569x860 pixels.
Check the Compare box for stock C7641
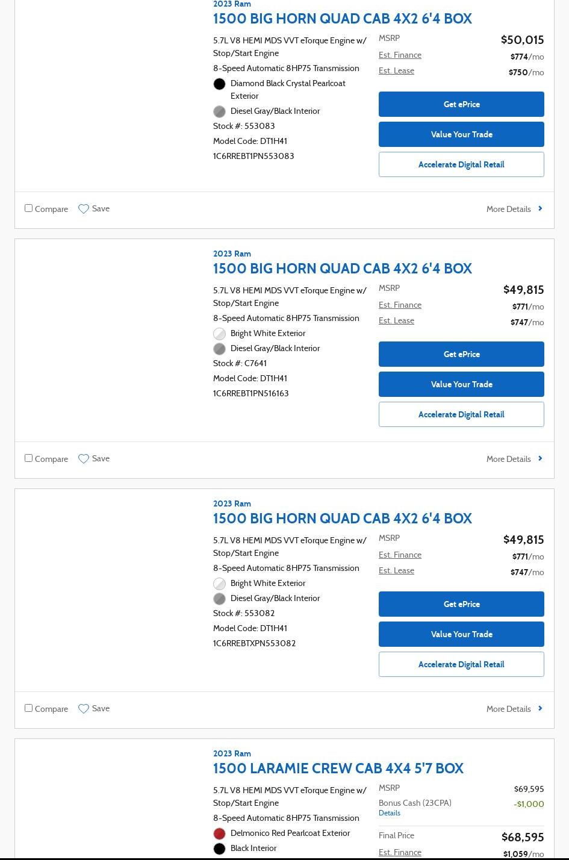click(28, 458)
